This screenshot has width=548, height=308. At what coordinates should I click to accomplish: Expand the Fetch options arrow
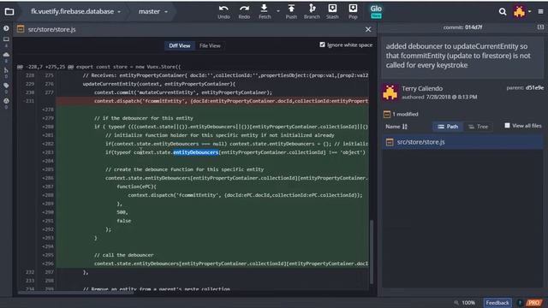click(x=278, y=11)
